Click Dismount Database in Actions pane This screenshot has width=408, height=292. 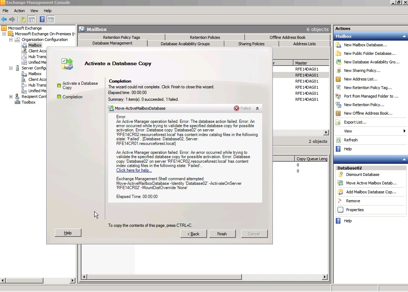[x=362, y=174]
